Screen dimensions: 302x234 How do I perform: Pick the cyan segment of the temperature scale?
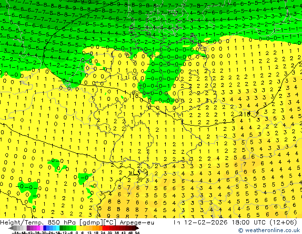(x=58, y=228)
